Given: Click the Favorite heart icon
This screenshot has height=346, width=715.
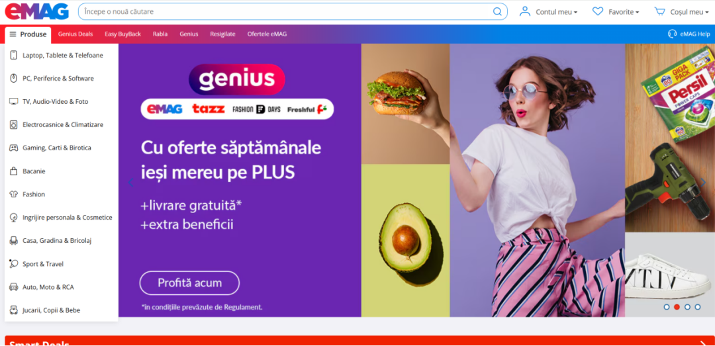Looking at the screenshot, I should pyautogui.click(x=597, y=11).
